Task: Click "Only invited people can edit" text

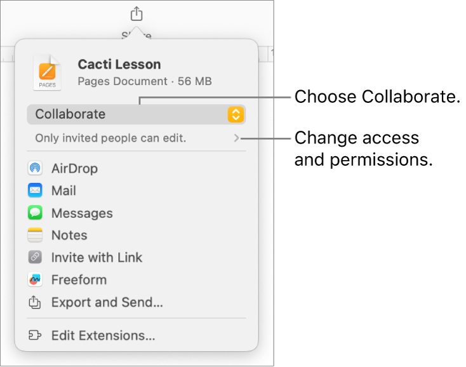Action: 110,138
